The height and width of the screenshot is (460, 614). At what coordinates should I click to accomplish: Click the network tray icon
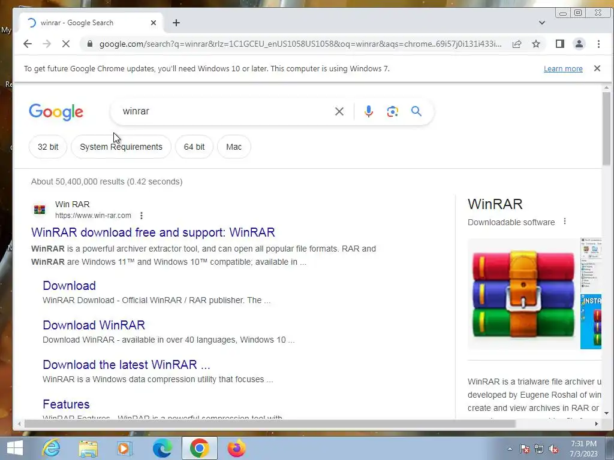pyautogui.click(x=539, y=449)
